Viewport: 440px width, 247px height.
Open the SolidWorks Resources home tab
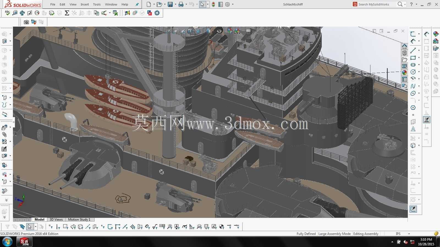405,46
